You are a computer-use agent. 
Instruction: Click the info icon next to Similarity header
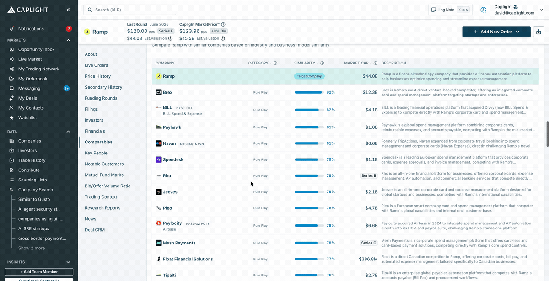(322, 63)
